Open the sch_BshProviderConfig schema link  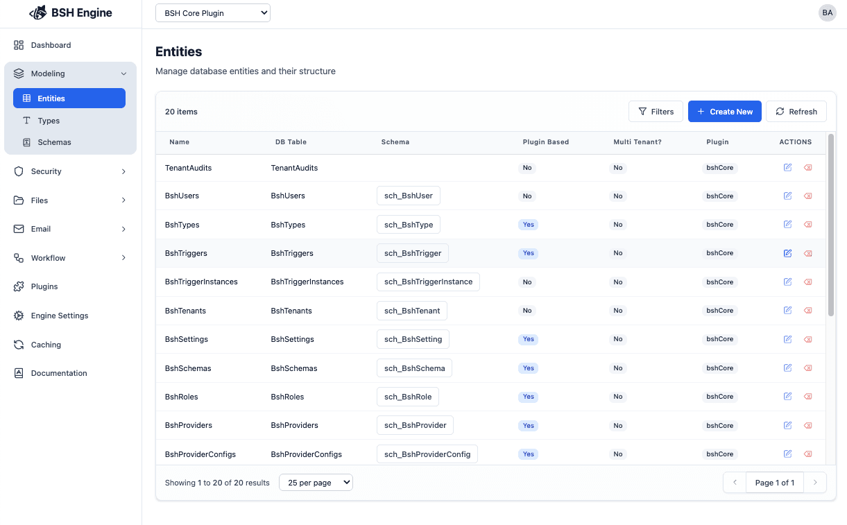click(x=427, y=454)
